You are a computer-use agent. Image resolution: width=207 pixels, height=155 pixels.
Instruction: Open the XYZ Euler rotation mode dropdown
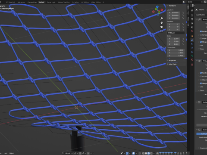point(176,33)
